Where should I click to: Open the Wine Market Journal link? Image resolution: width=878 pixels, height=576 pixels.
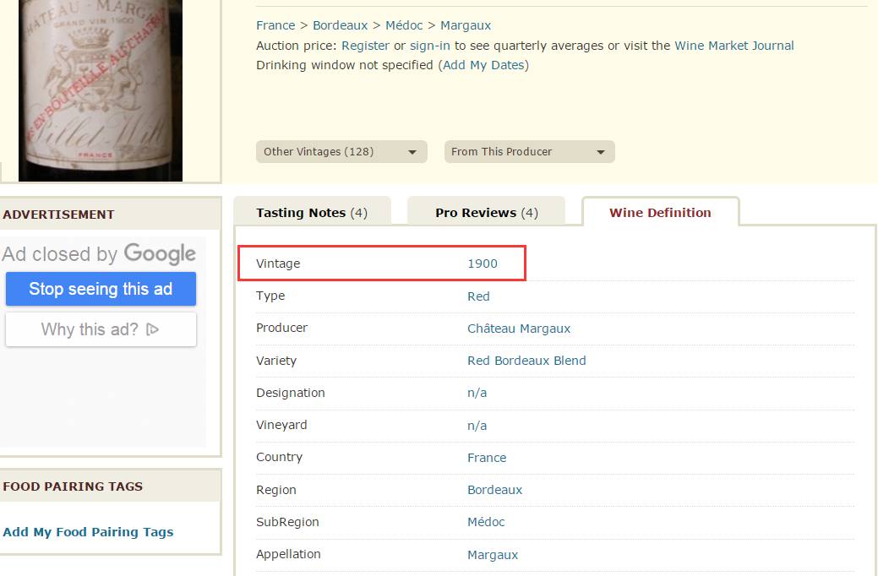click(x=733, y=46)
